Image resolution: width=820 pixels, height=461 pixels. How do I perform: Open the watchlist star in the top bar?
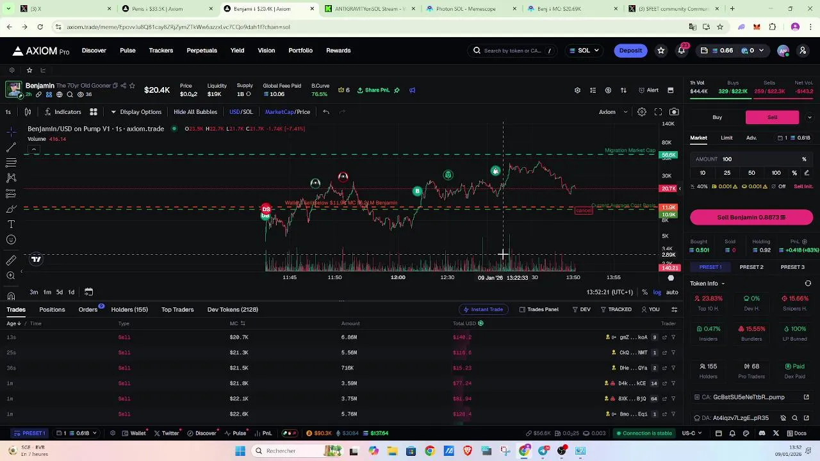point(661,51)
